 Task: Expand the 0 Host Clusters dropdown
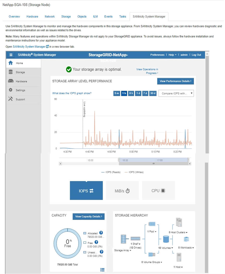(x=178, y=232)
